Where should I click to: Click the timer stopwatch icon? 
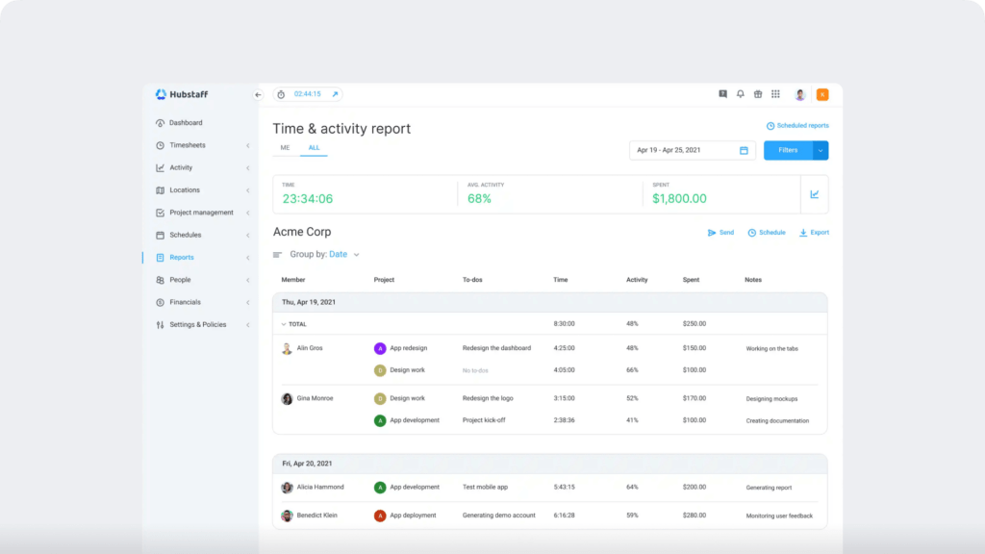click(x=279, y=93)
